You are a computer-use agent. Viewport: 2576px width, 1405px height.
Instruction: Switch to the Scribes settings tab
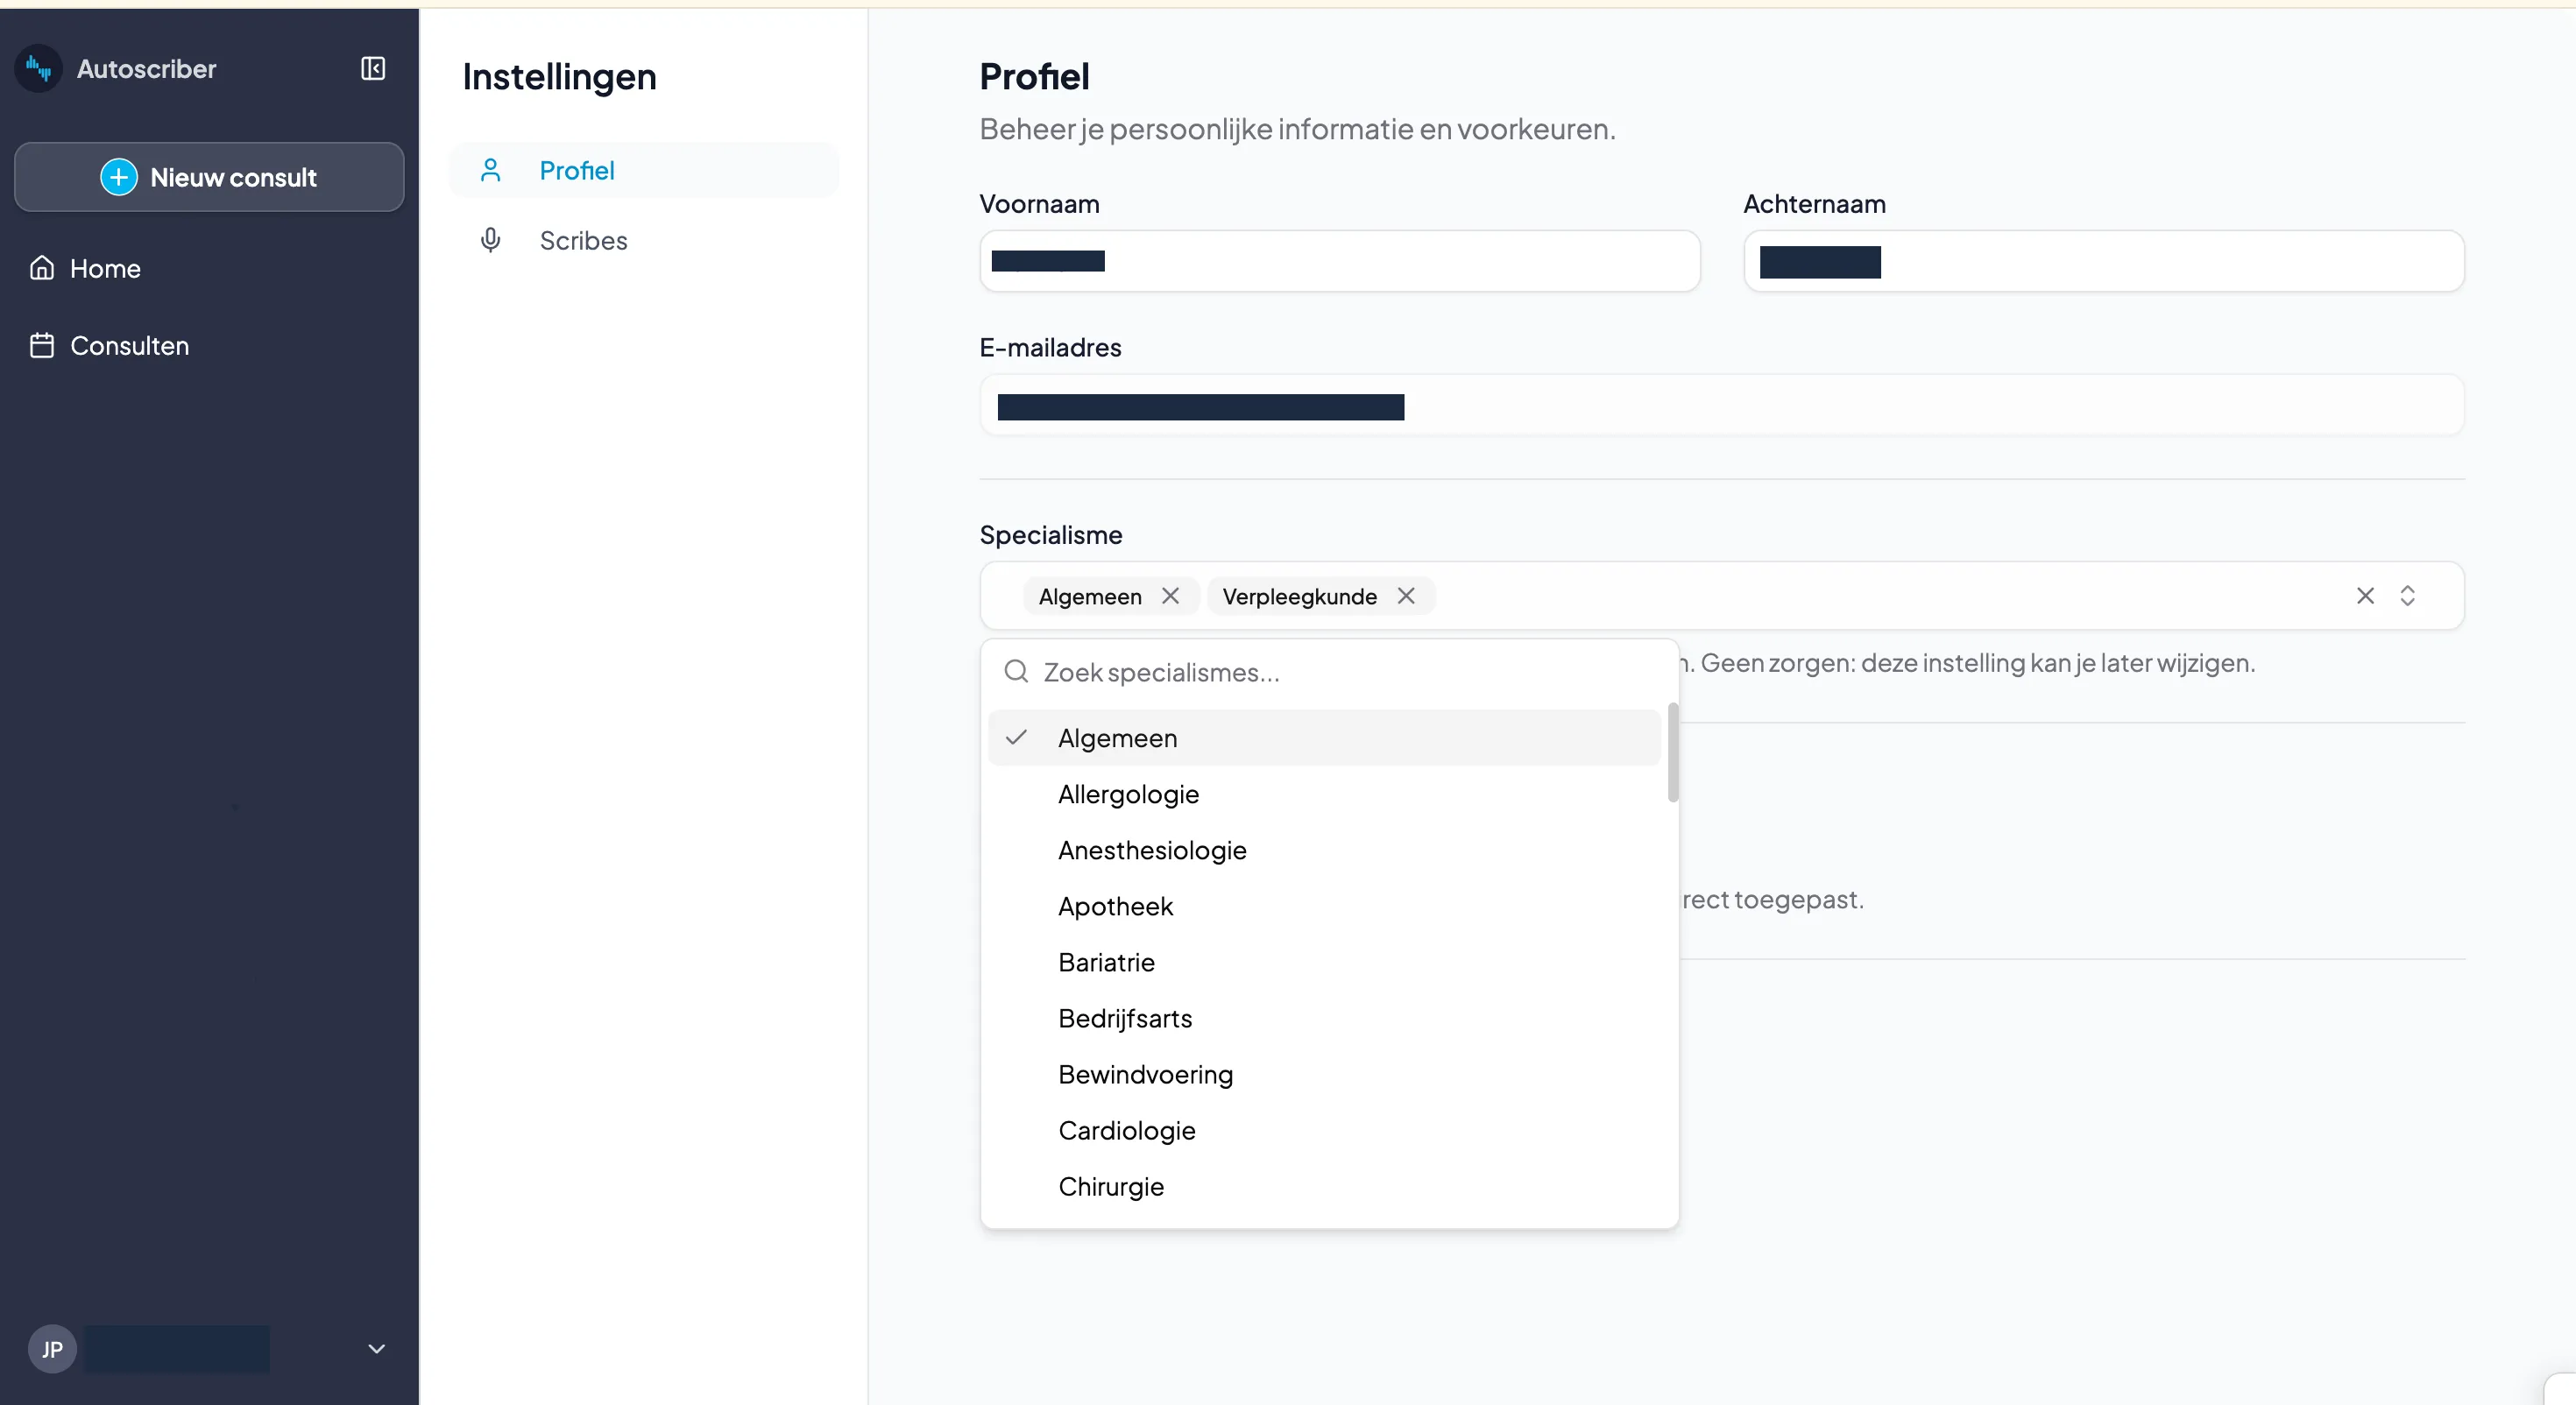pyautogui.click(x=644, y=240)
